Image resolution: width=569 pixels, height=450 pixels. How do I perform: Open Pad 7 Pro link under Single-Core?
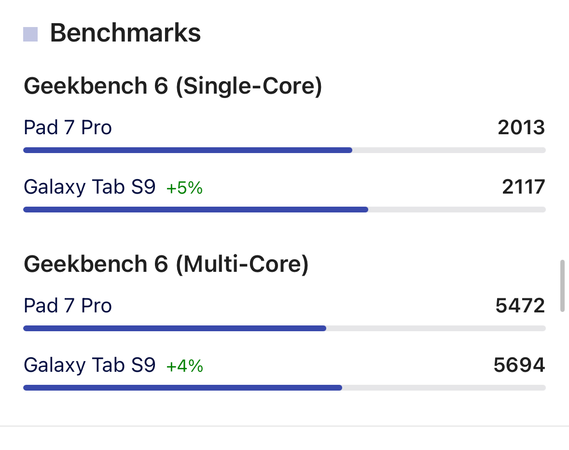pos(68,127)
